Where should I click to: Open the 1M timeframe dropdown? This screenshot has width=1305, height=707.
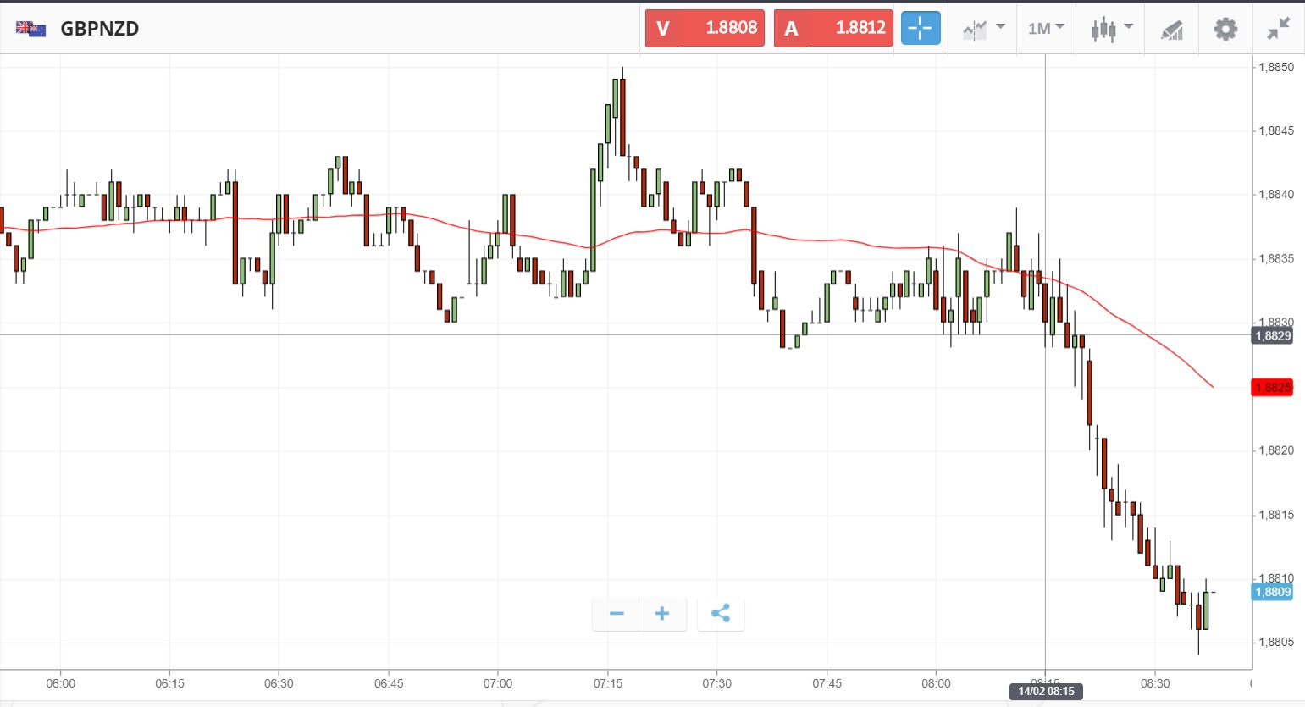point(1046,29)
